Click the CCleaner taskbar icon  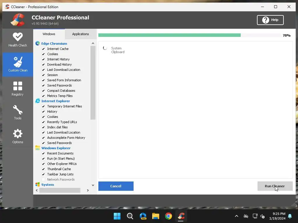click(181, 216)
